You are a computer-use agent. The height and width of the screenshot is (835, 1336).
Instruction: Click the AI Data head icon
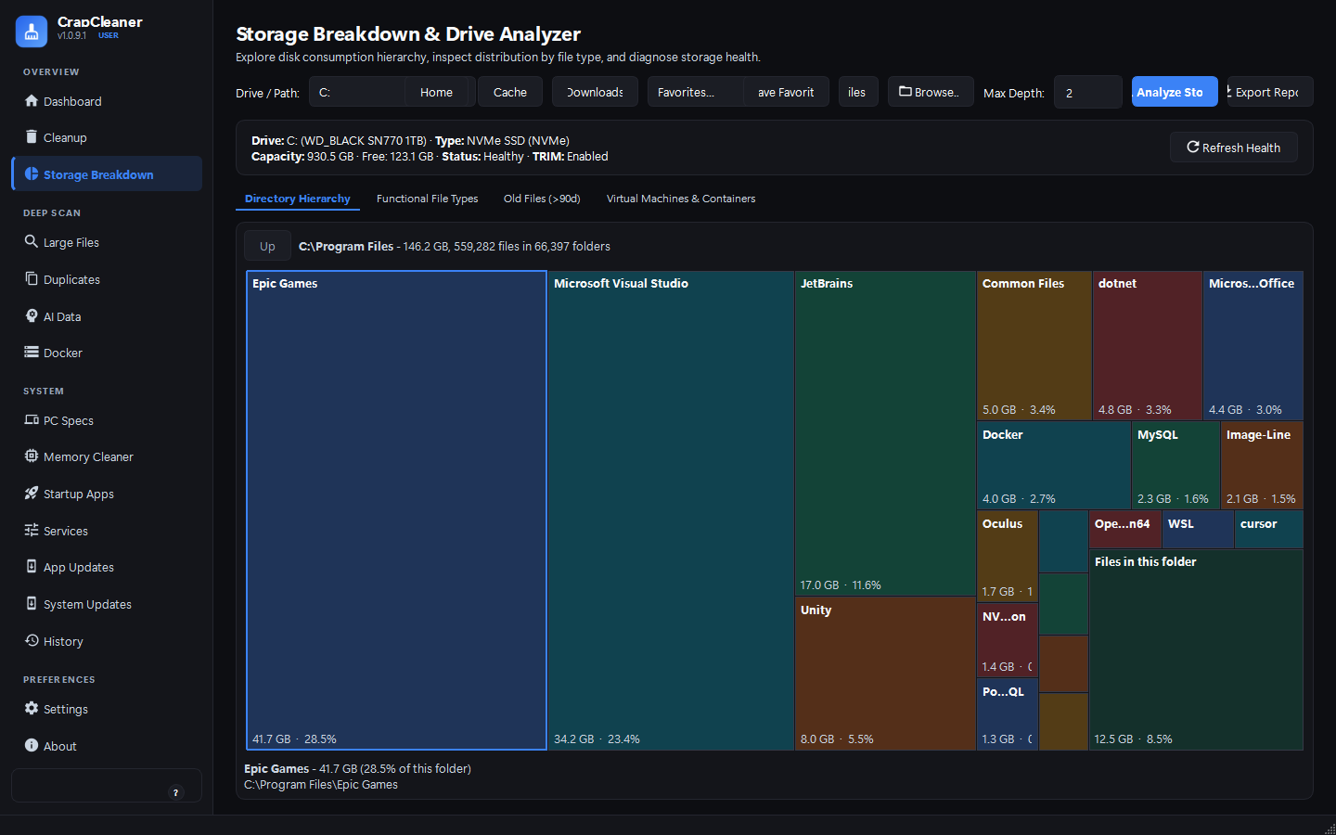(32, 316)
